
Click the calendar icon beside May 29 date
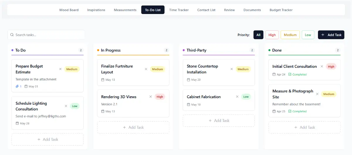point(189,80)
